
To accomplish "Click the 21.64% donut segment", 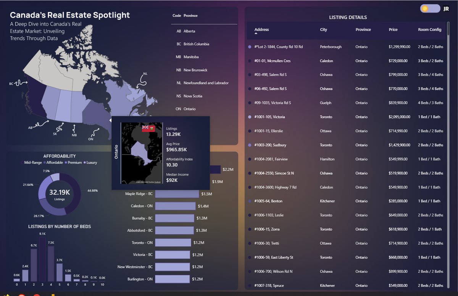I will 43,186.
